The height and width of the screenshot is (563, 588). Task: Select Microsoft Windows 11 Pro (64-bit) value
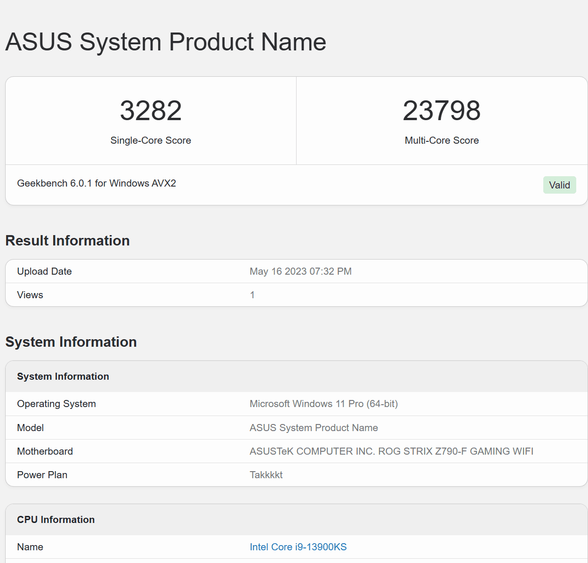tap(323, 404)
